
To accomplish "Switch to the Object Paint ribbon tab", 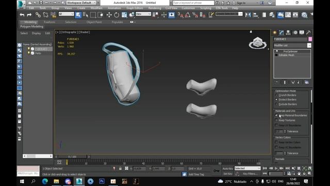I will click(94, 22).
